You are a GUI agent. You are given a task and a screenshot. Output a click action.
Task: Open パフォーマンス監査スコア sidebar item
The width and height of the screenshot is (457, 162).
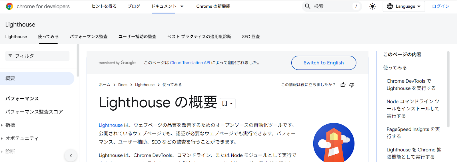tap(34, 112)
